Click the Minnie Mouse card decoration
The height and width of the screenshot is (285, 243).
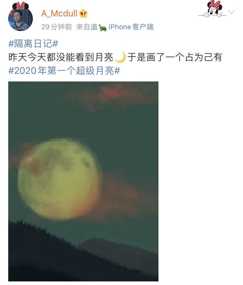pos(212,9)
